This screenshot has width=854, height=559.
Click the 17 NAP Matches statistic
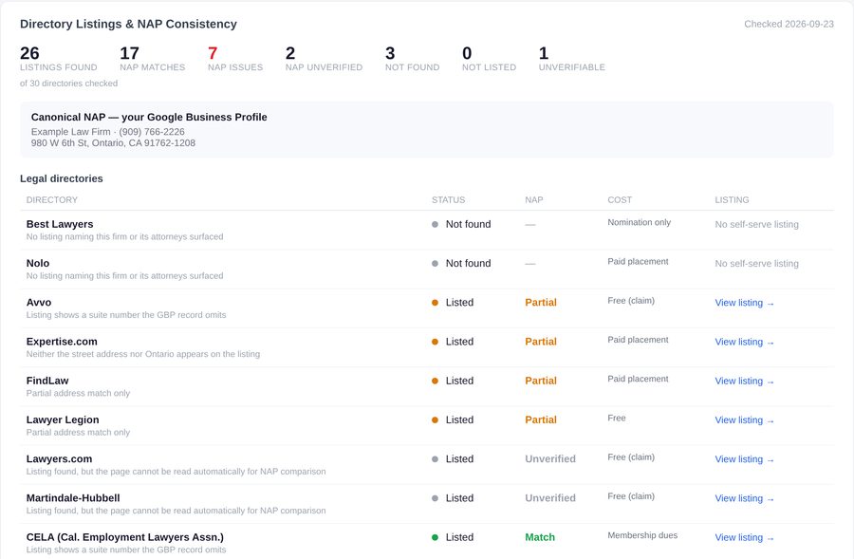pos(153,58)
